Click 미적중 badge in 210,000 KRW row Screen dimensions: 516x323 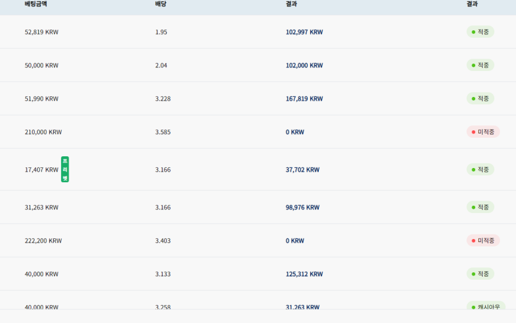point(483,132)
